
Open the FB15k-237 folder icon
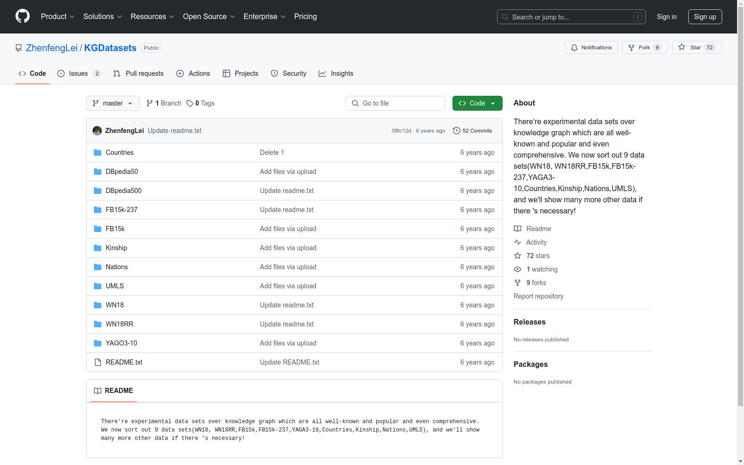coord(98,210)
